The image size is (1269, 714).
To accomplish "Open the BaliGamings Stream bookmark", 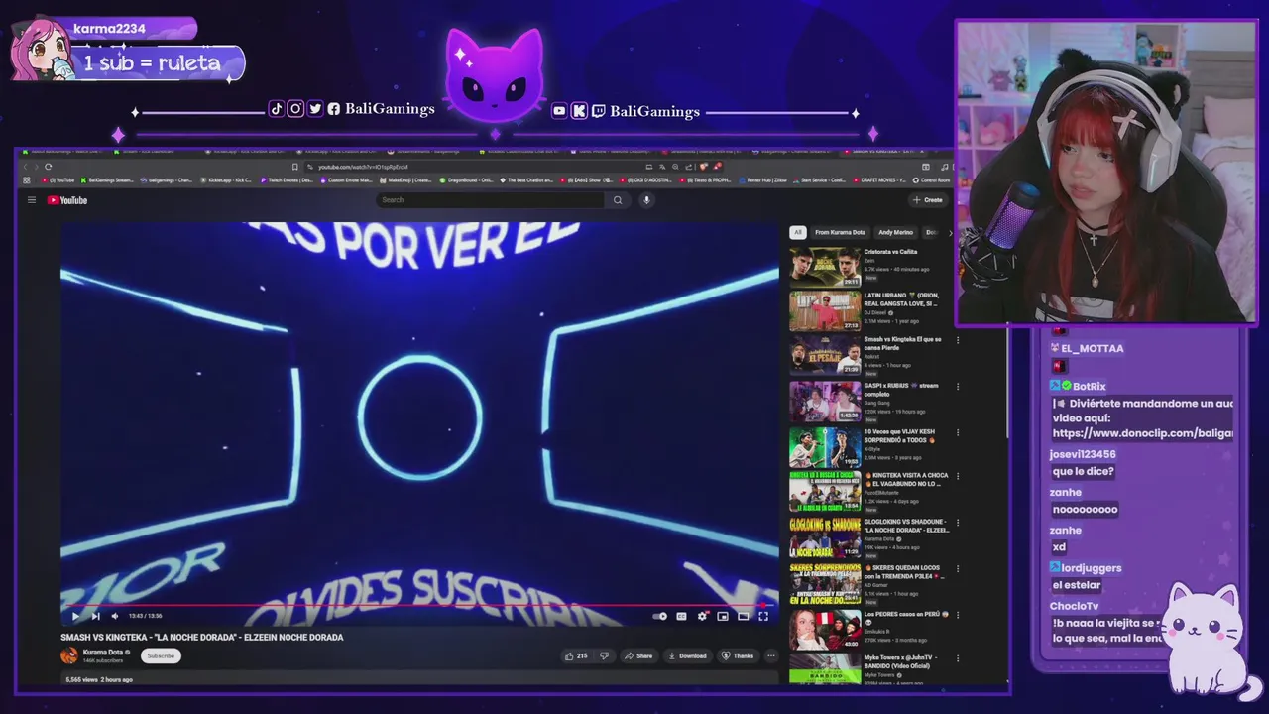I will tap(106, 180).
